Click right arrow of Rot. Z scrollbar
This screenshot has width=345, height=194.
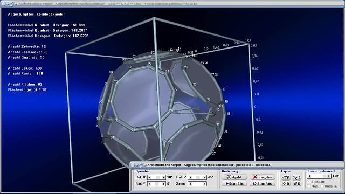click(204, 177)
